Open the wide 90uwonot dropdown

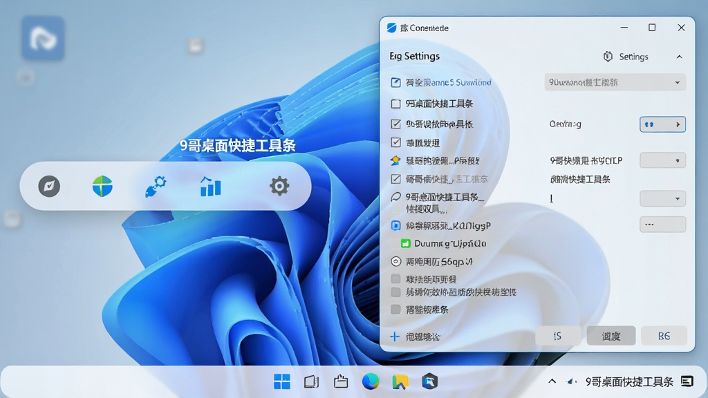click(615, 83)
